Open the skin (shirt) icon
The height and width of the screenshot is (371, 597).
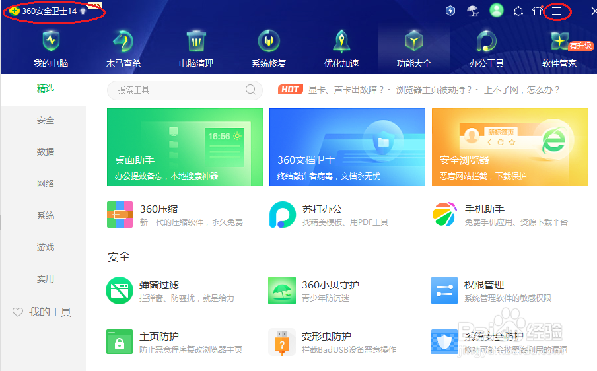point(537,11)
